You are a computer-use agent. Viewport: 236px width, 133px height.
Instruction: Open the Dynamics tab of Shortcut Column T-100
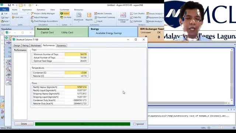click(62, 45)
